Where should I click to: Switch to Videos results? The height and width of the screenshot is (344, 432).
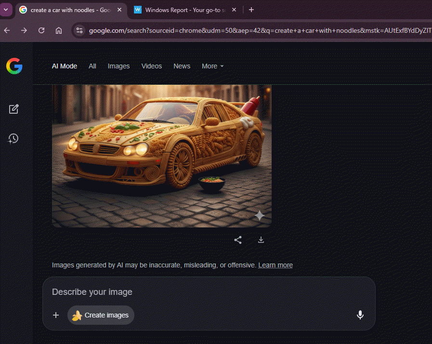(152, 66)
